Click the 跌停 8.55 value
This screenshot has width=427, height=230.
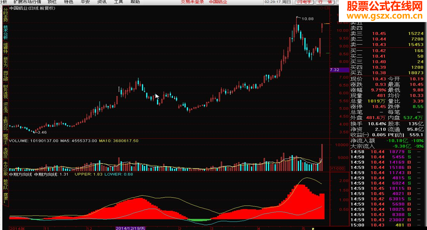[x=418, y=106]
